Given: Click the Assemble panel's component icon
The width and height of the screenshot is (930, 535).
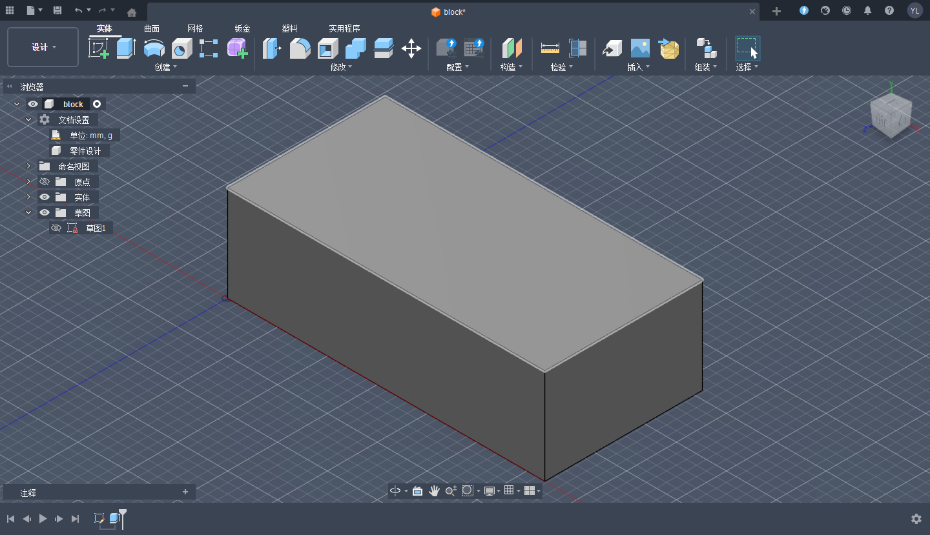Looking at the screenshot, I should tap(706, 48).
